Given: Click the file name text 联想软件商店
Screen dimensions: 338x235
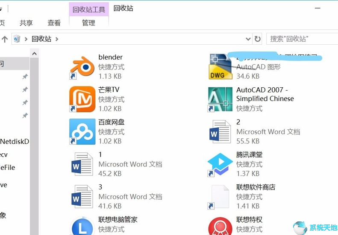Looking at the screenshot, I should [256, 187].
